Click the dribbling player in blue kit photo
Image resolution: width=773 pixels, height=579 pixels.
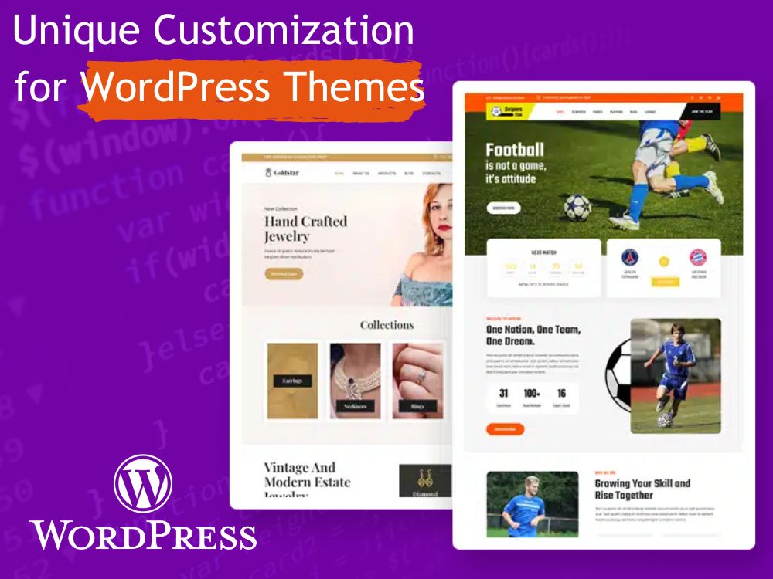(676, 376)
